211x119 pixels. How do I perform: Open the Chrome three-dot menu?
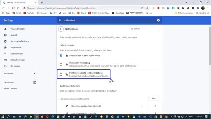[208, 8]
